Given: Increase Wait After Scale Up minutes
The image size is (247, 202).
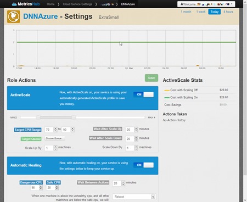Looking at the screenshot, I should pyautogui.click(x=136, y=128).
